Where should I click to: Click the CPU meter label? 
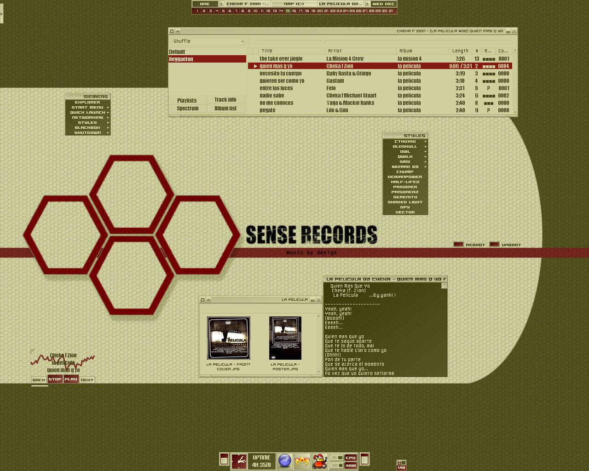pyautogui.click(x=351, y=458)
